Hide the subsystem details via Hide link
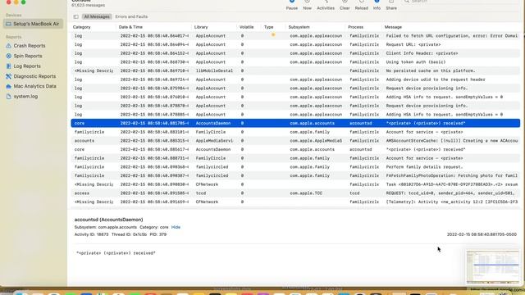 point(176,227)
